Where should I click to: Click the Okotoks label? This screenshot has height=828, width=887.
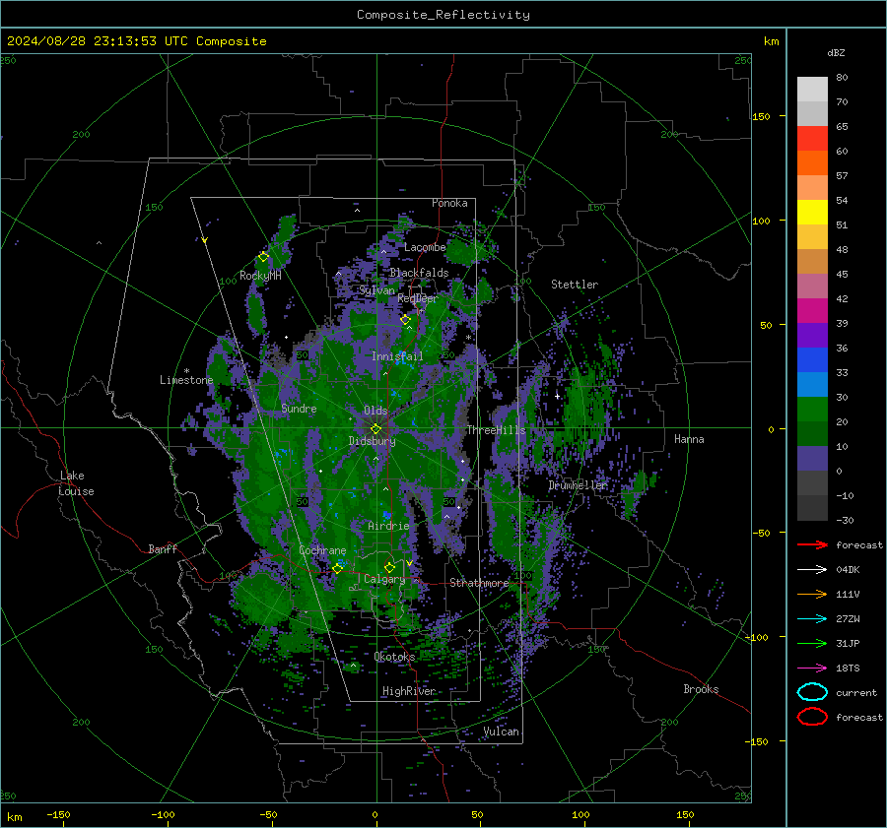(x=394, y=657)
